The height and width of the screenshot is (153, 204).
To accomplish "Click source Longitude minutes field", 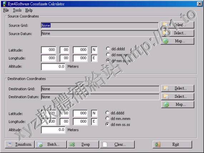I will (65, 58).
